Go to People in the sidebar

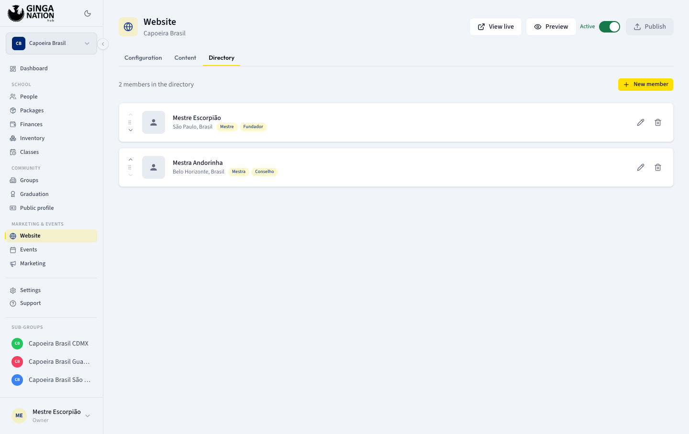pos(51,97)
